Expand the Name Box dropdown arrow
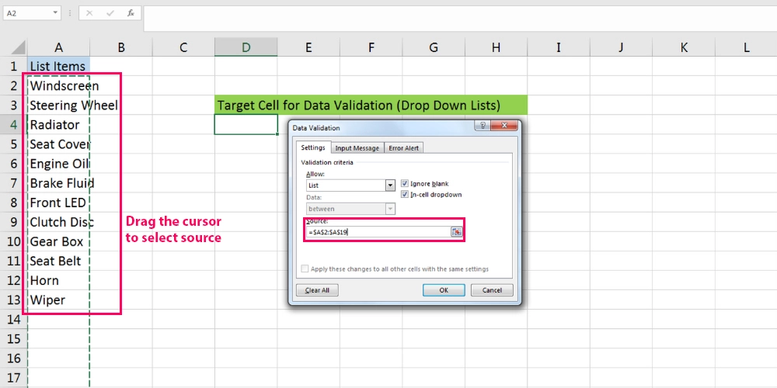 click(54, 13)
